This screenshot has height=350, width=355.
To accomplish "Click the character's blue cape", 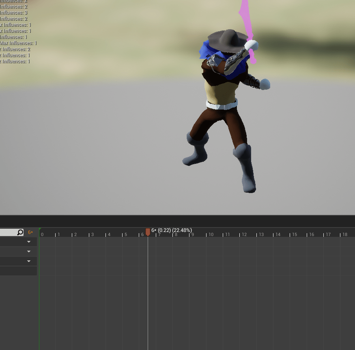I will click(207, 52).
